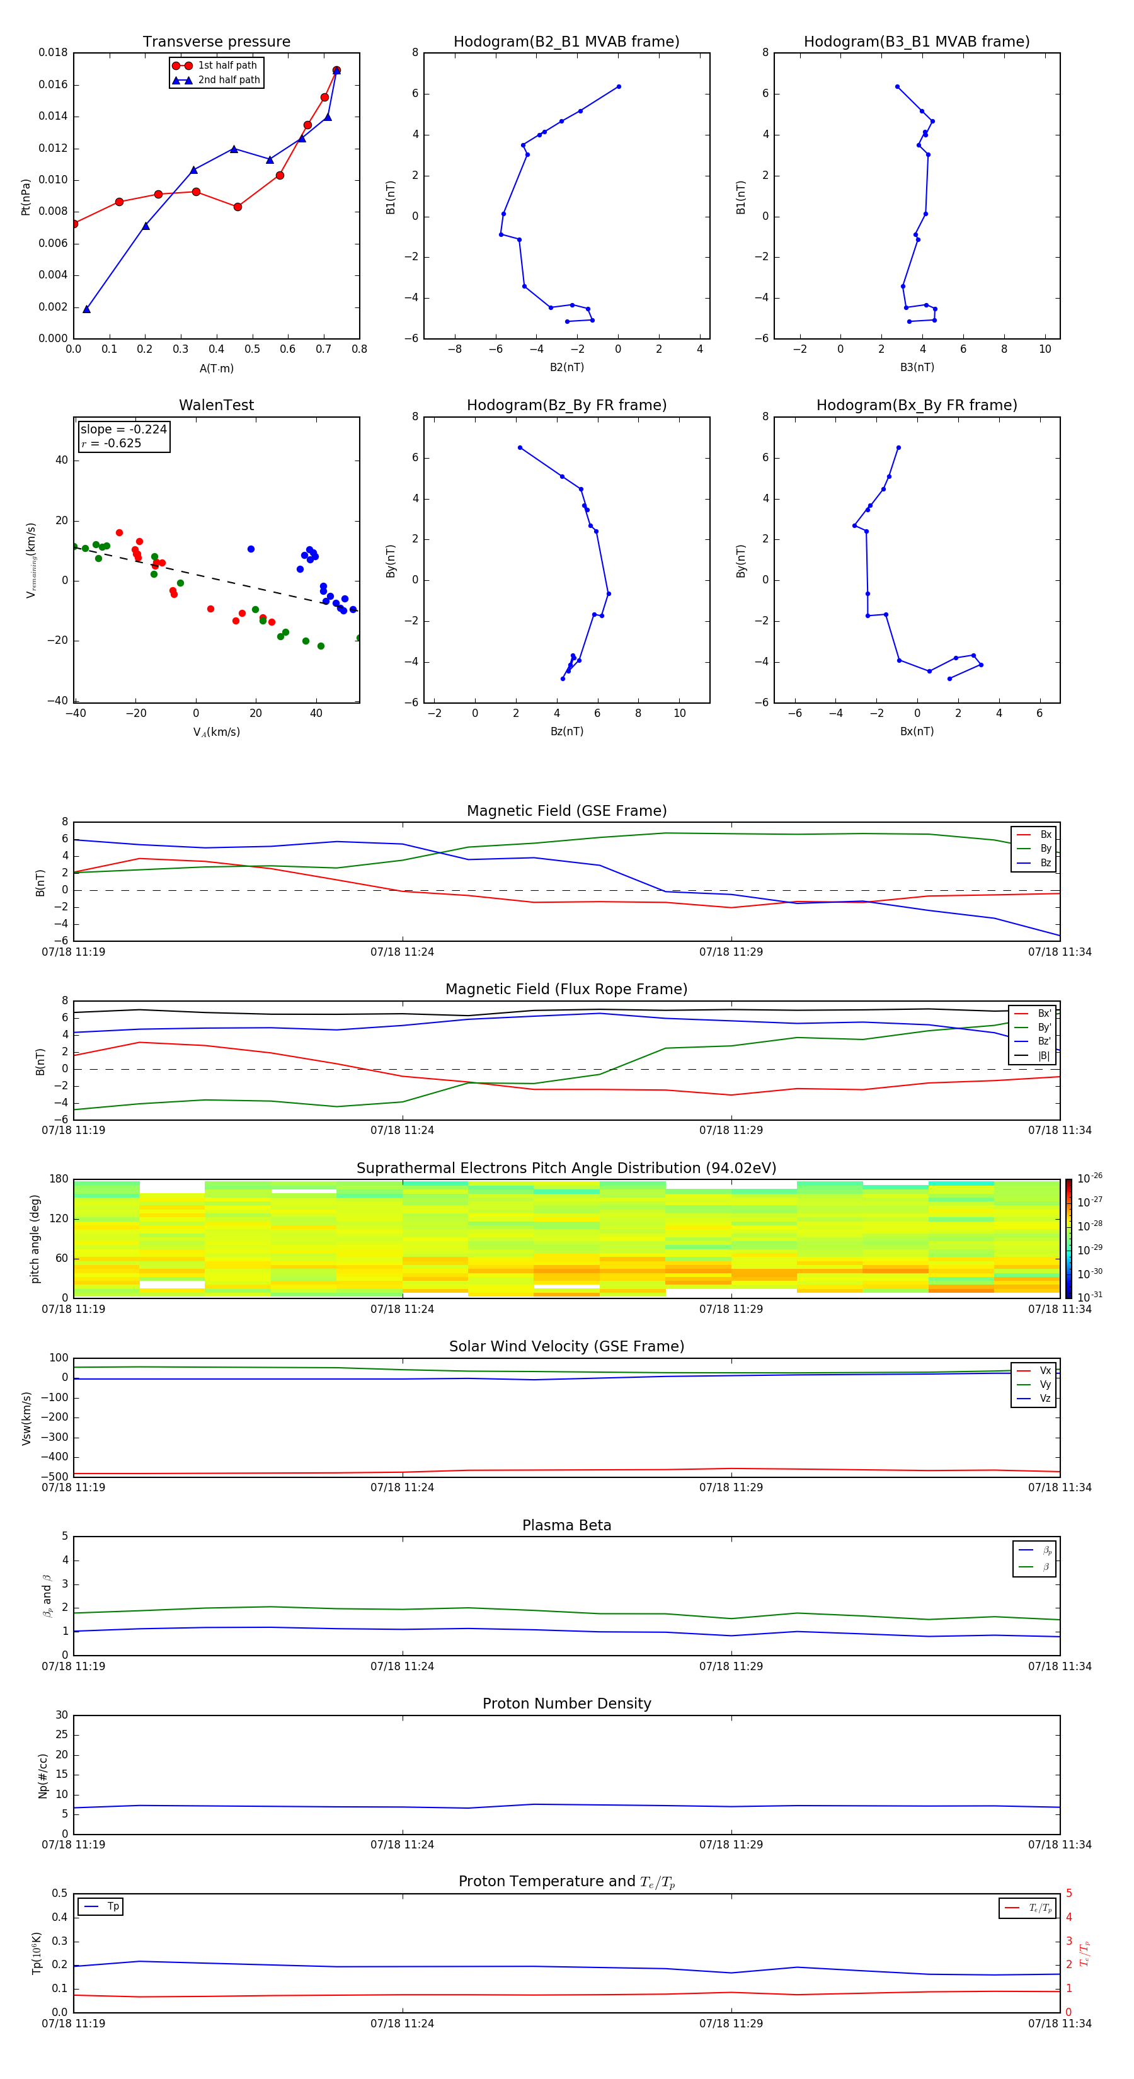1134x2079 pixels.
Task: Click the "V_remaining(km/s)" y-axis label
Action: coord(31,560)
